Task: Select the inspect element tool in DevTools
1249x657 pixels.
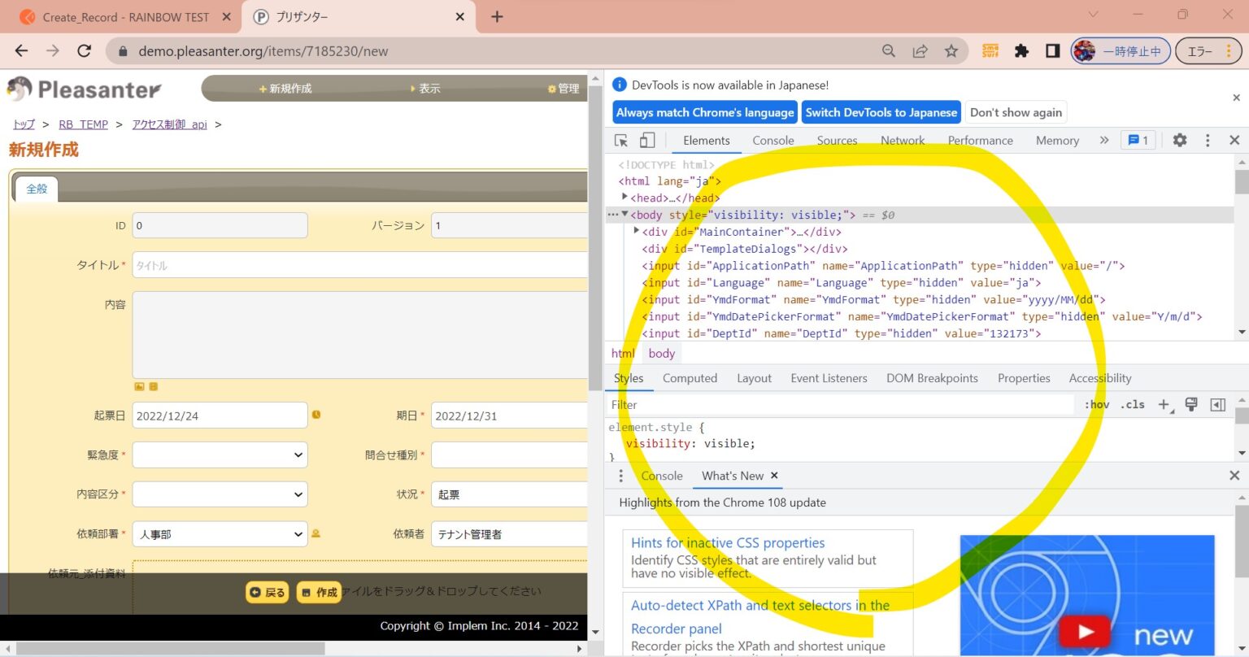Action: (x=620, y=140)
